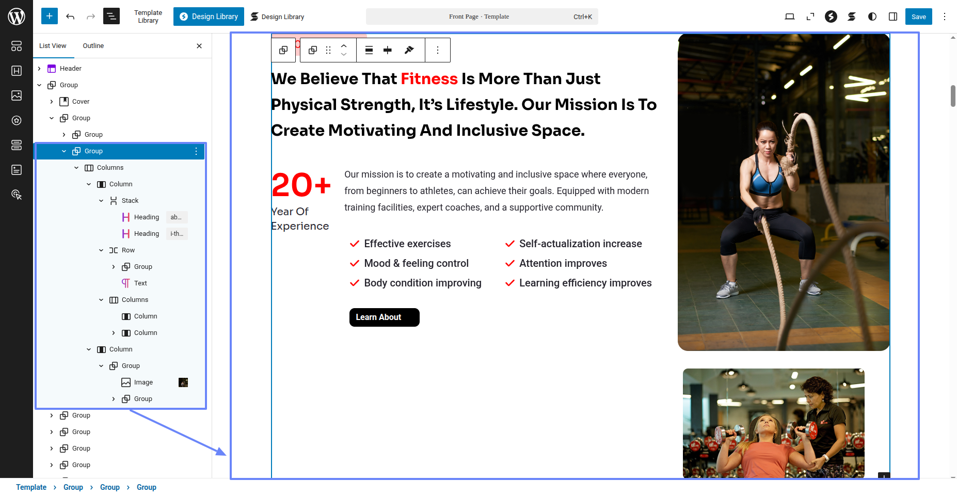The image size is (957, 496).
Task: Expand the Header item in list view
Action: (x=39, y=69)
